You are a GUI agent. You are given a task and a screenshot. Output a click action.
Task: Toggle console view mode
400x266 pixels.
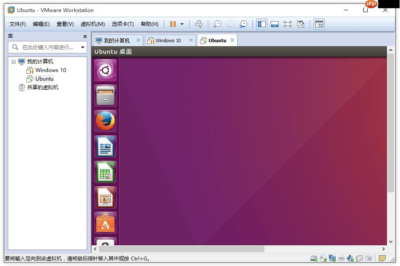point(319,24)
